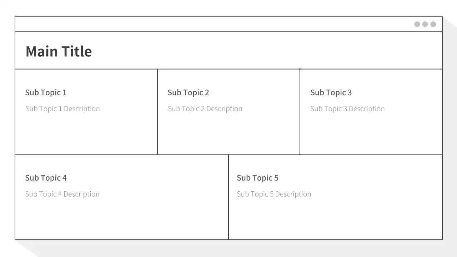Click the middle gray dot in window bar
The height and width of the screenshot is (257, 457).
pos(425,24)
